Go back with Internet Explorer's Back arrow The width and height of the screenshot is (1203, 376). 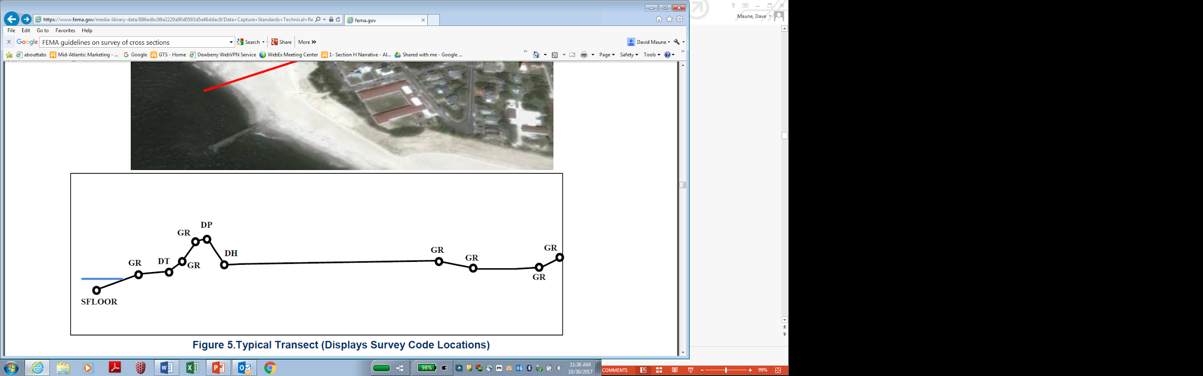point(12,19)
